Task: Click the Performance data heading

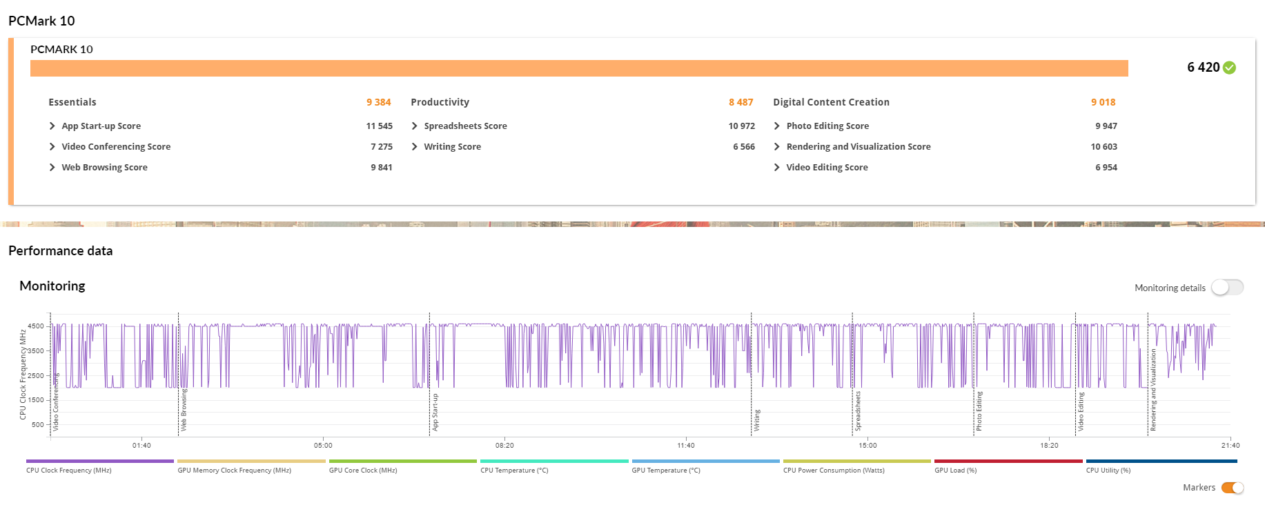Action: (61, 251)
